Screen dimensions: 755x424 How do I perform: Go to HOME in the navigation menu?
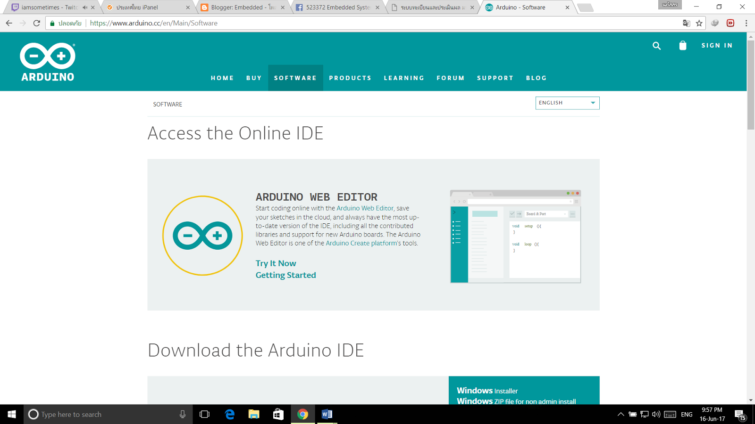point(222,78)
